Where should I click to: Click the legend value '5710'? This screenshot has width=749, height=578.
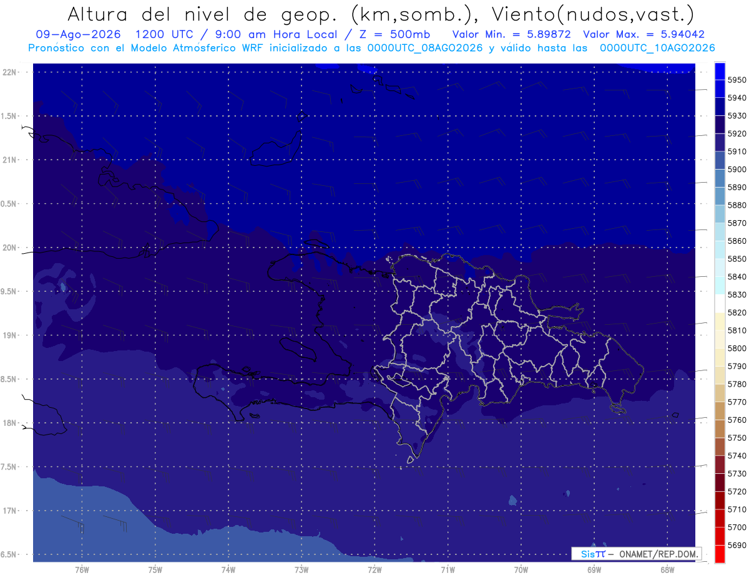tap(737, 509)
